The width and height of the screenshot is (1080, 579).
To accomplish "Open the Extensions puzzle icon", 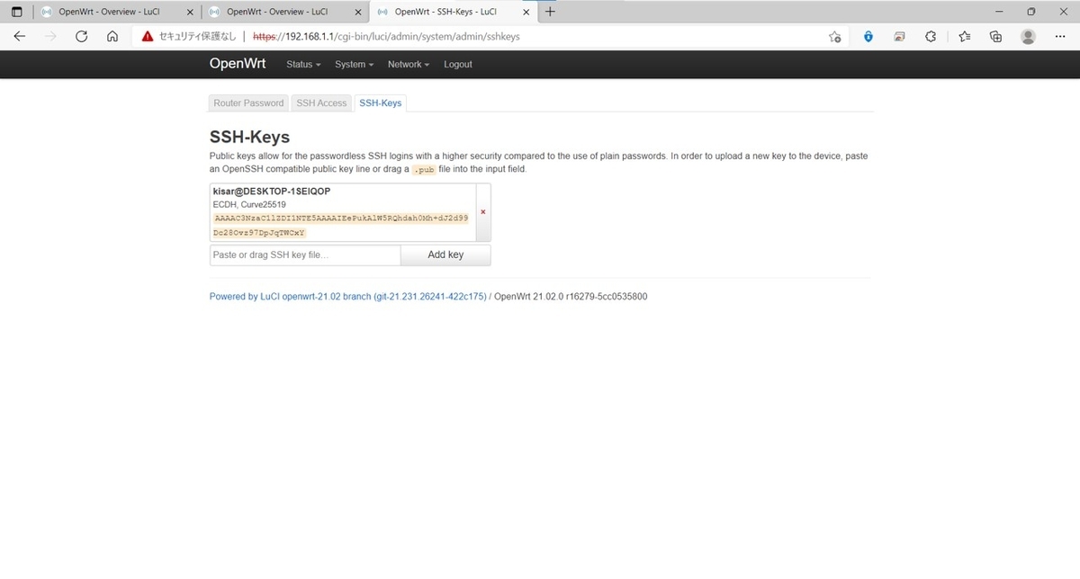I will pos(931,37).
